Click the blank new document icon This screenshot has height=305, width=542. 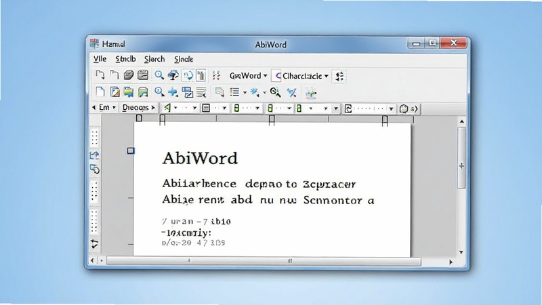100,92
